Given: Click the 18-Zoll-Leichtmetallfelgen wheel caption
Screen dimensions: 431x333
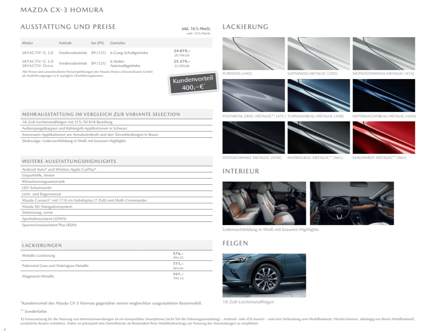Looking at the screenshot, I should tap(248, 302).
